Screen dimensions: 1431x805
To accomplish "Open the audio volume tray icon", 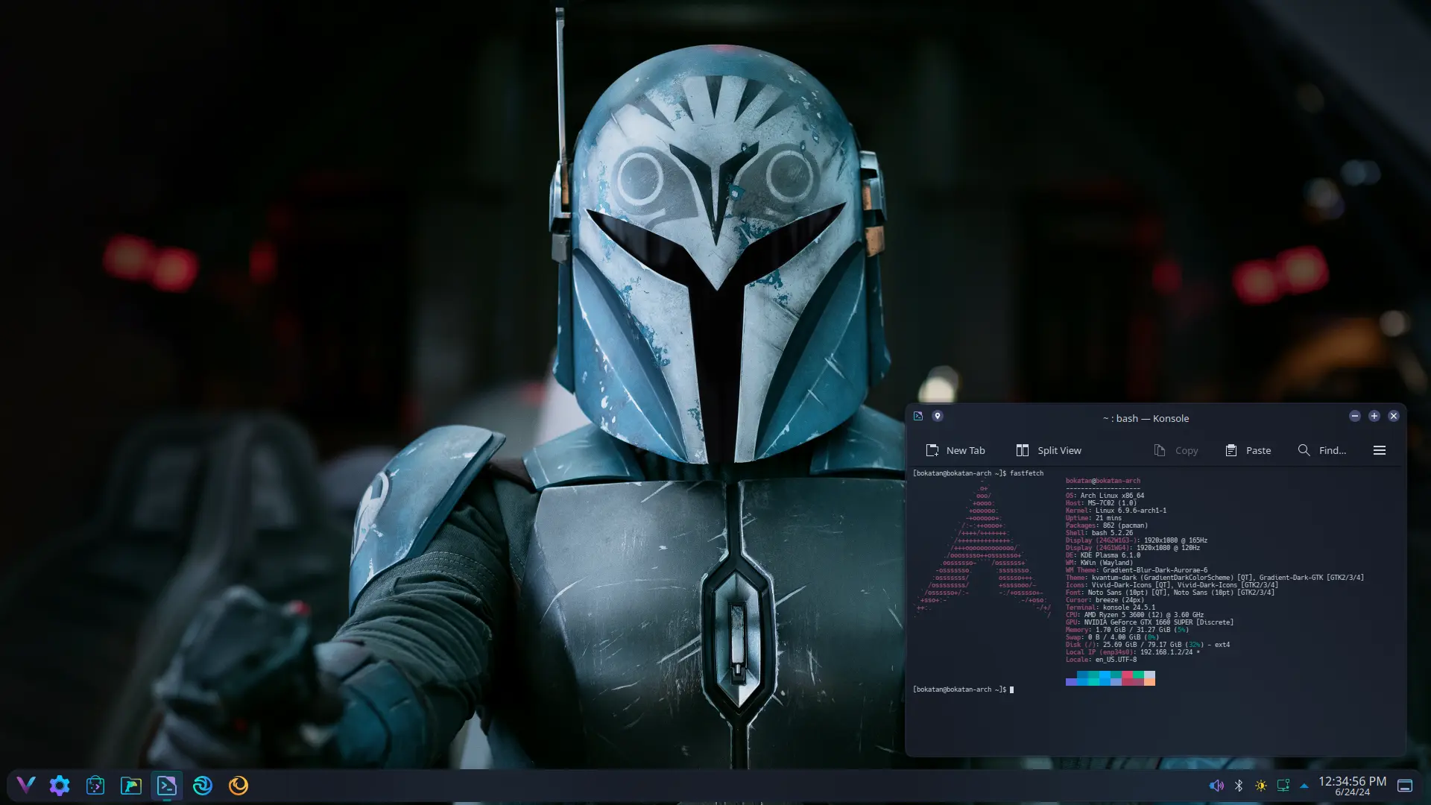I will click(1216, 786).
